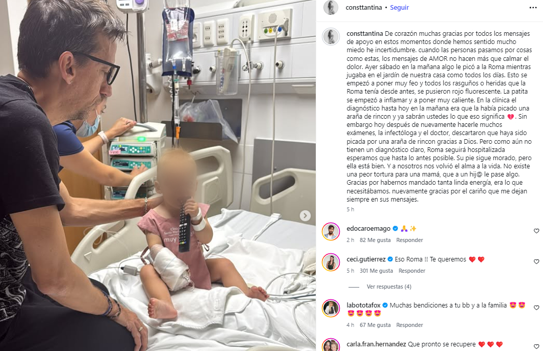Like labototafox's comment with heart icon
Image resolution: width=543 pixels, height=351 pixels.
[x=536, y=308]
